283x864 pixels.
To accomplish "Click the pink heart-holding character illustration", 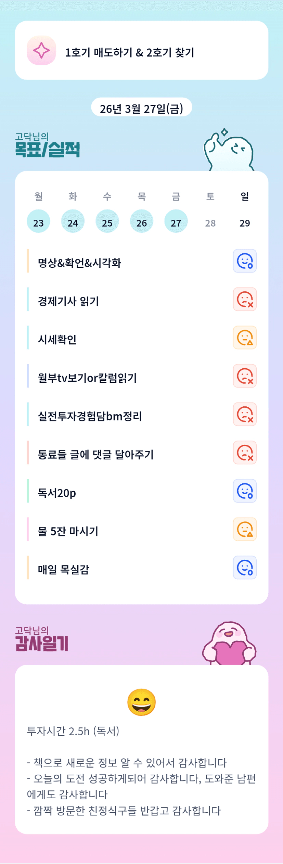I will [229, 644].
